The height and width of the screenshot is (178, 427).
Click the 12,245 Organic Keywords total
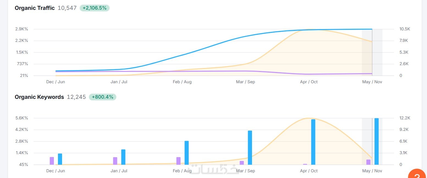click(x=76, y=97)
